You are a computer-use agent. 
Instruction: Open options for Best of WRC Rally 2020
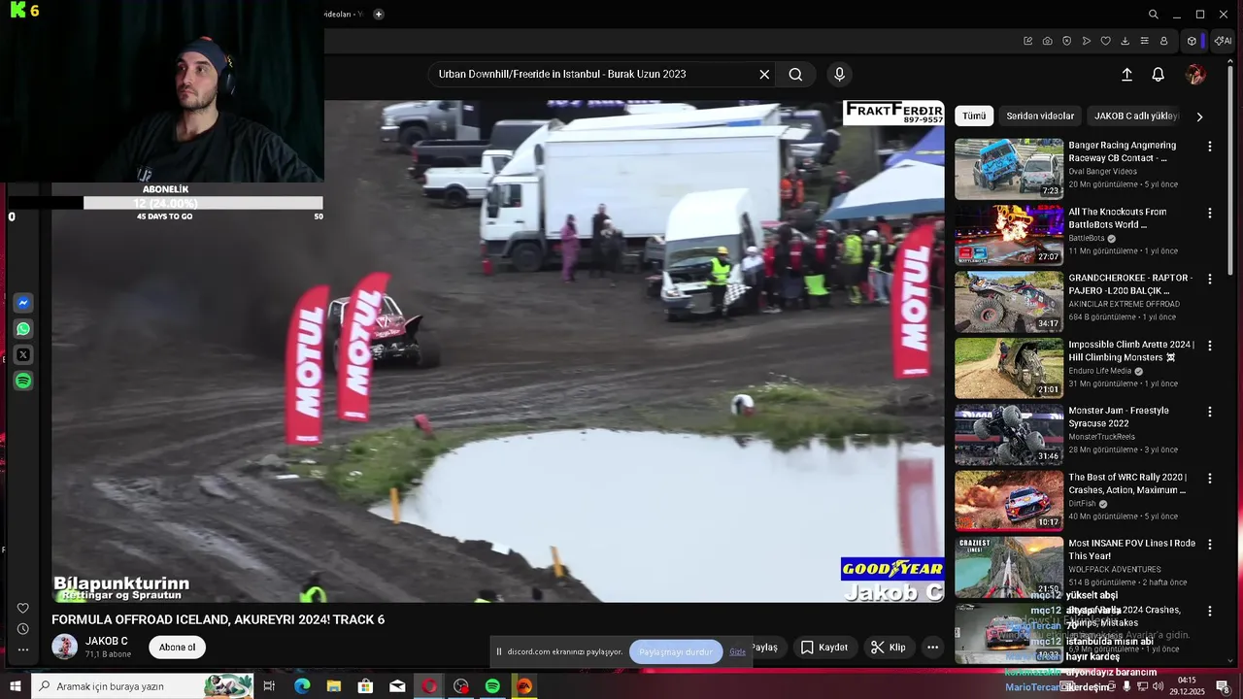[x=1209, y=479]
